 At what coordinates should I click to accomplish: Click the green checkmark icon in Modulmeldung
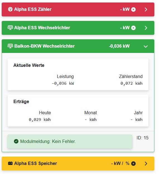coord(16,141)
